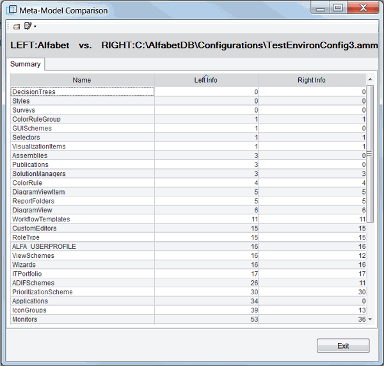Switch to the Summary tab
Viewport: 384px width, 366px height.
point(26,64)
